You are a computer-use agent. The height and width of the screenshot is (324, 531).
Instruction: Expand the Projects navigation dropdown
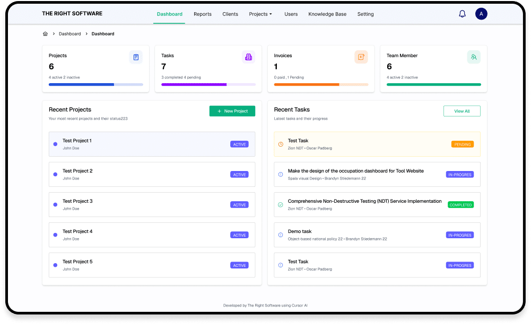(x=260, y=14)
